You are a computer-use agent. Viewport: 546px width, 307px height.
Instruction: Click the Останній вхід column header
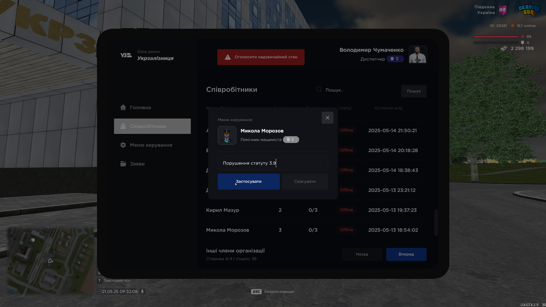pos(389,108)
